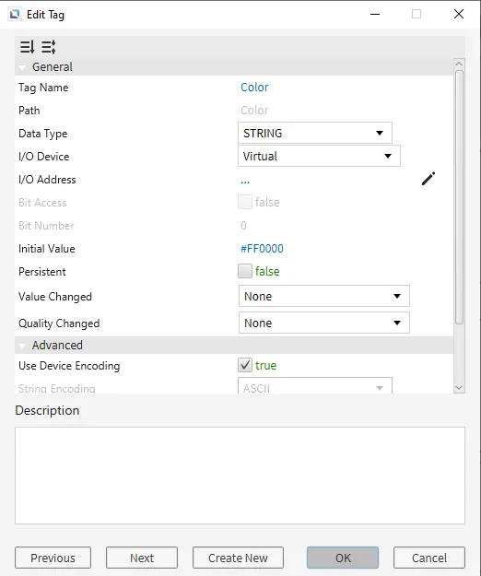The image size is (481, 576).
Task: Click the Create New button
Action: [x=238, y=558]
